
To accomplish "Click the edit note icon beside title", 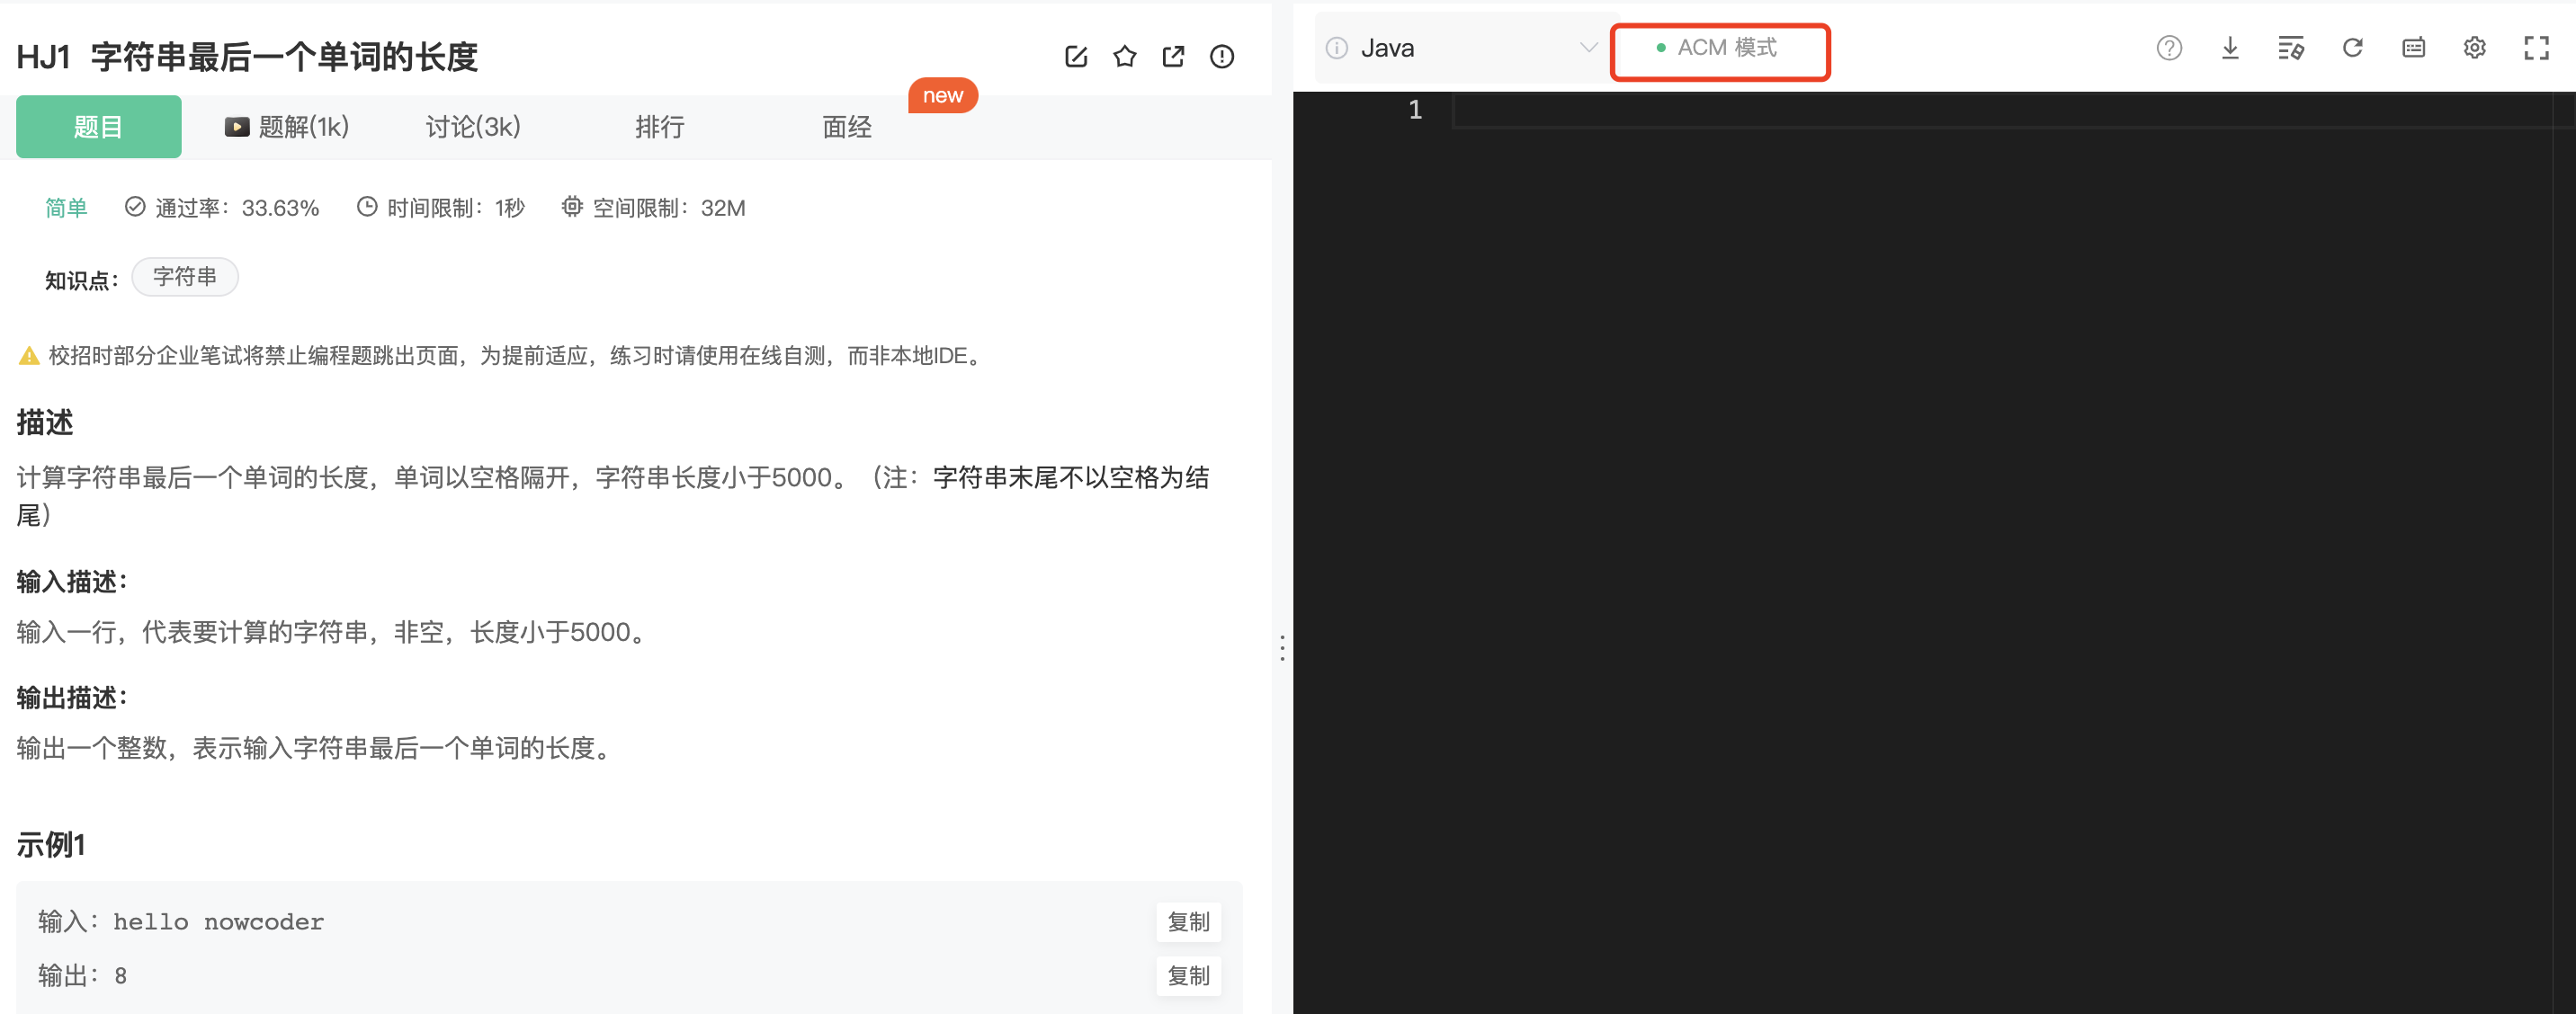I will point(1076,57).
